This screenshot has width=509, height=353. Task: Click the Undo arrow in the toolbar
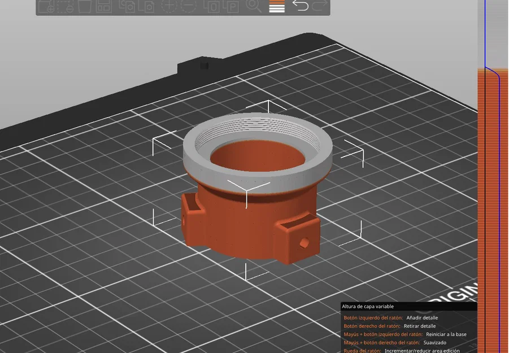[x=301, y=6]
